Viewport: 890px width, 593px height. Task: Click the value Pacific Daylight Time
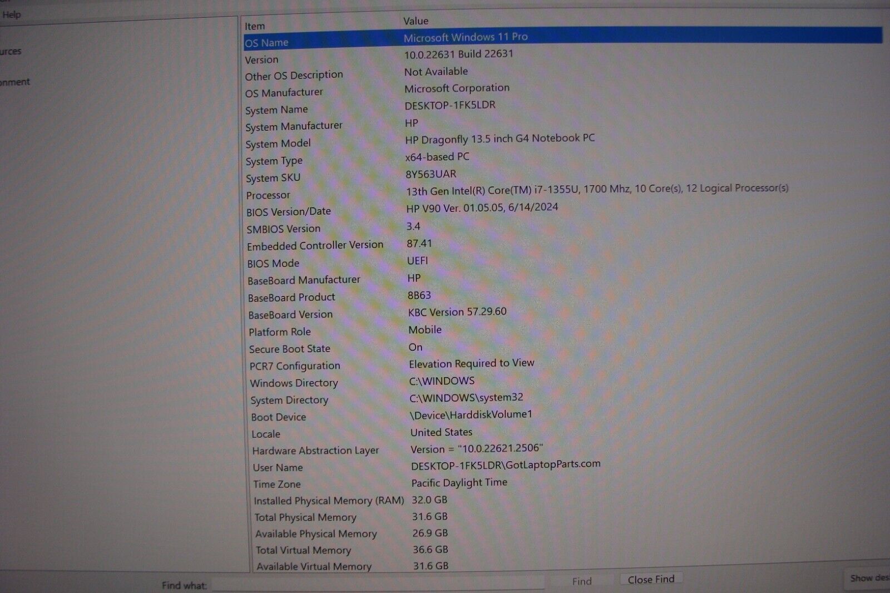click(x=459, y=482)
